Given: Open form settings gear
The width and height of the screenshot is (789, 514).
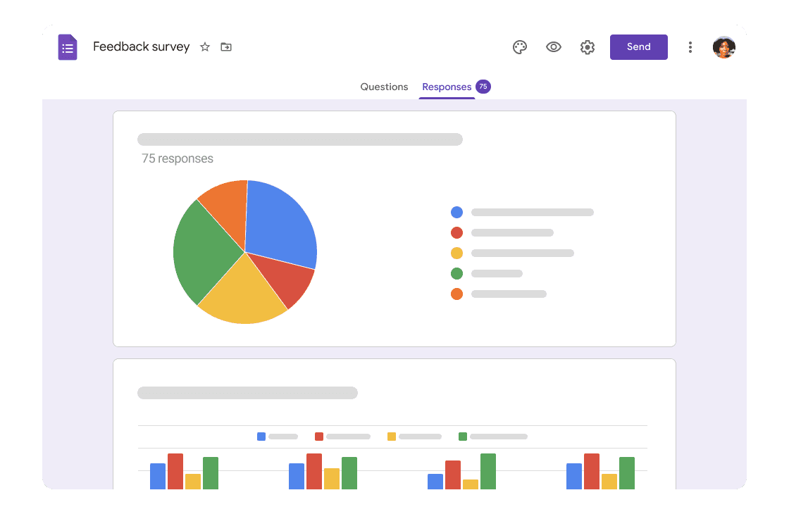Looking at the screenshot, I should [588, 47].
